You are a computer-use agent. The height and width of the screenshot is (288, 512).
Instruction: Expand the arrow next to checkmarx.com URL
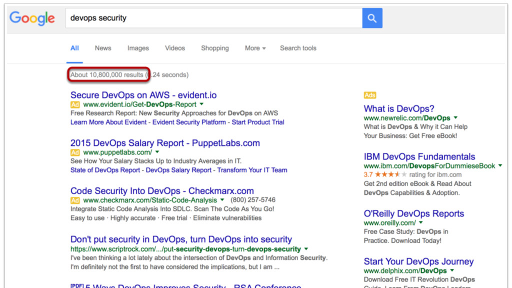(x=222, y=200)
